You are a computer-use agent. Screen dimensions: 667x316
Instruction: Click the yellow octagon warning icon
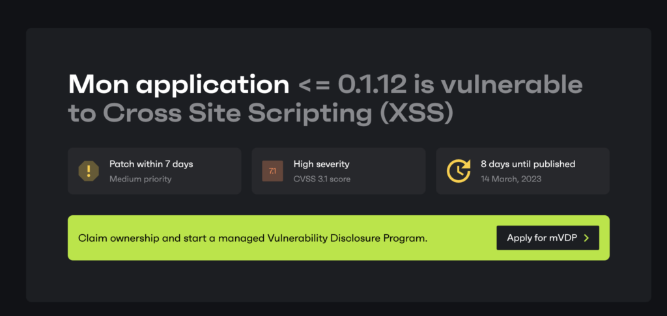coord(89,171)
